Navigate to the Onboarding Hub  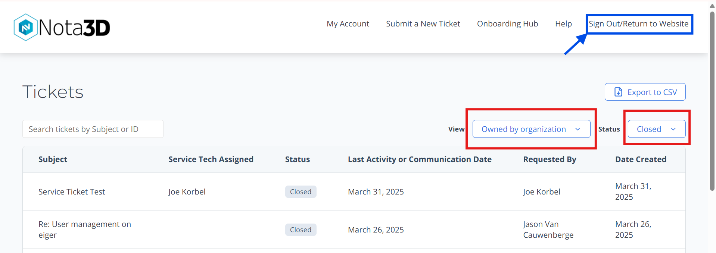pos(507,23)
